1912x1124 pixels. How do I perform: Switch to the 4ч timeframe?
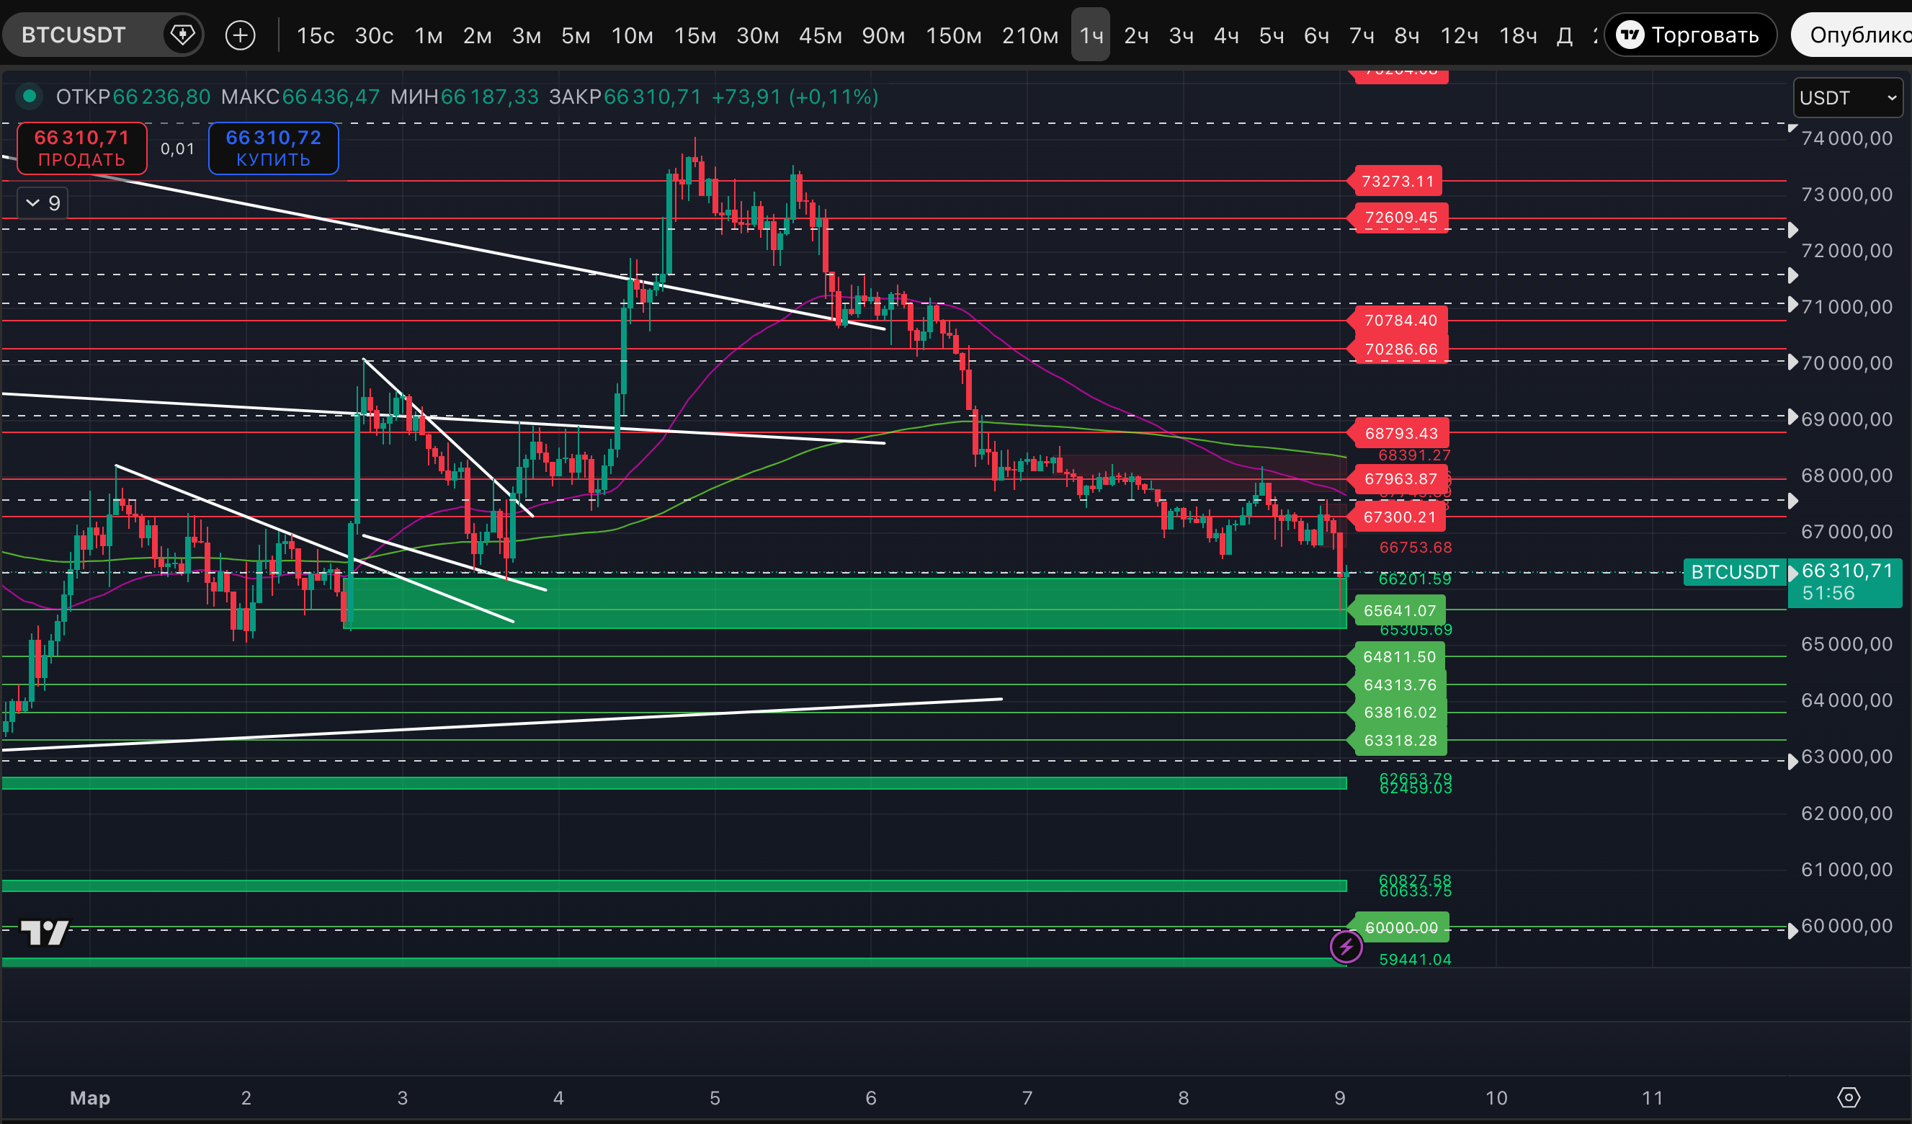click(1226, 35)
